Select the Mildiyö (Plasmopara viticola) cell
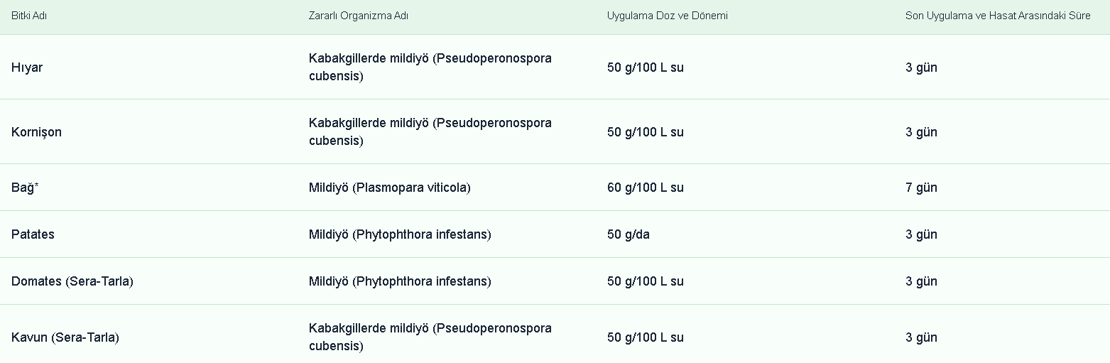Viewport: 1110px width, 363px height. tap(389, 188)
